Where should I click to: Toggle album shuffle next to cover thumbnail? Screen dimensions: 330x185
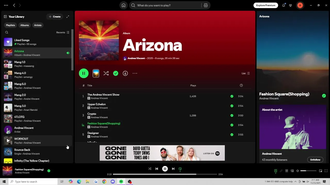(x=106, y=73)
